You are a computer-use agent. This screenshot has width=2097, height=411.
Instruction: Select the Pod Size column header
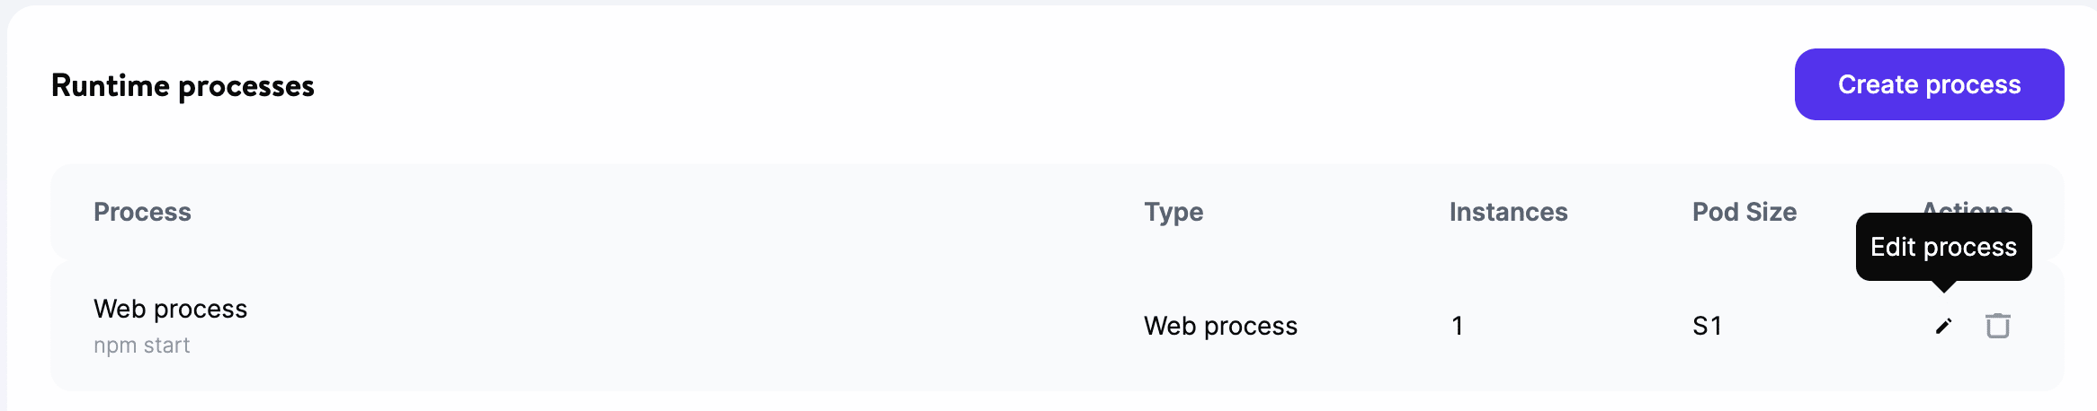point(1744,212)
